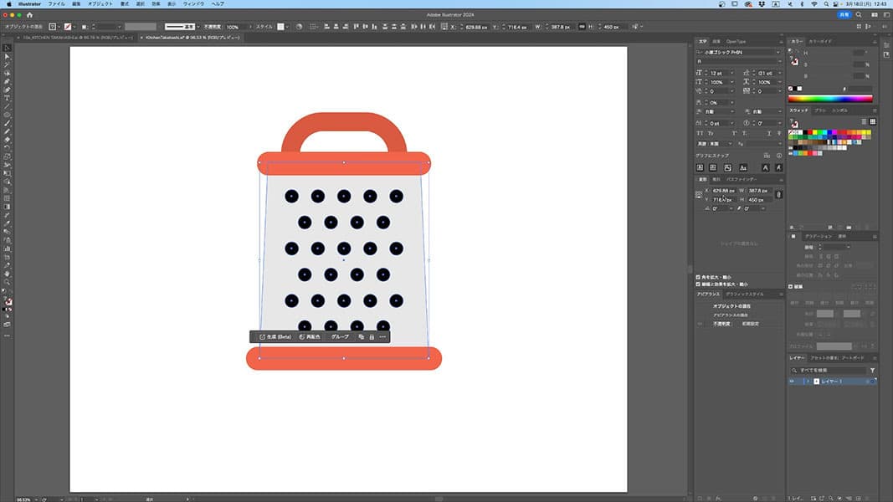Image resolution: width=893 pixels, height=502 pixels.
Task: Open the オブジェクト menu
Action: (x=100, y=4)
